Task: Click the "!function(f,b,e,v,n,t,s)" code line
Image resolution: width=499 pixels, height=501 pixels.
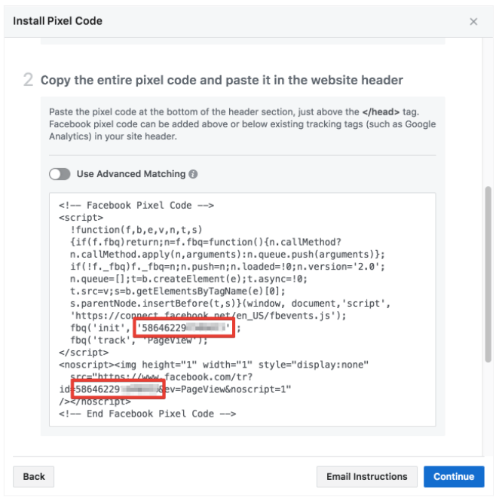Action: point(136,230)
